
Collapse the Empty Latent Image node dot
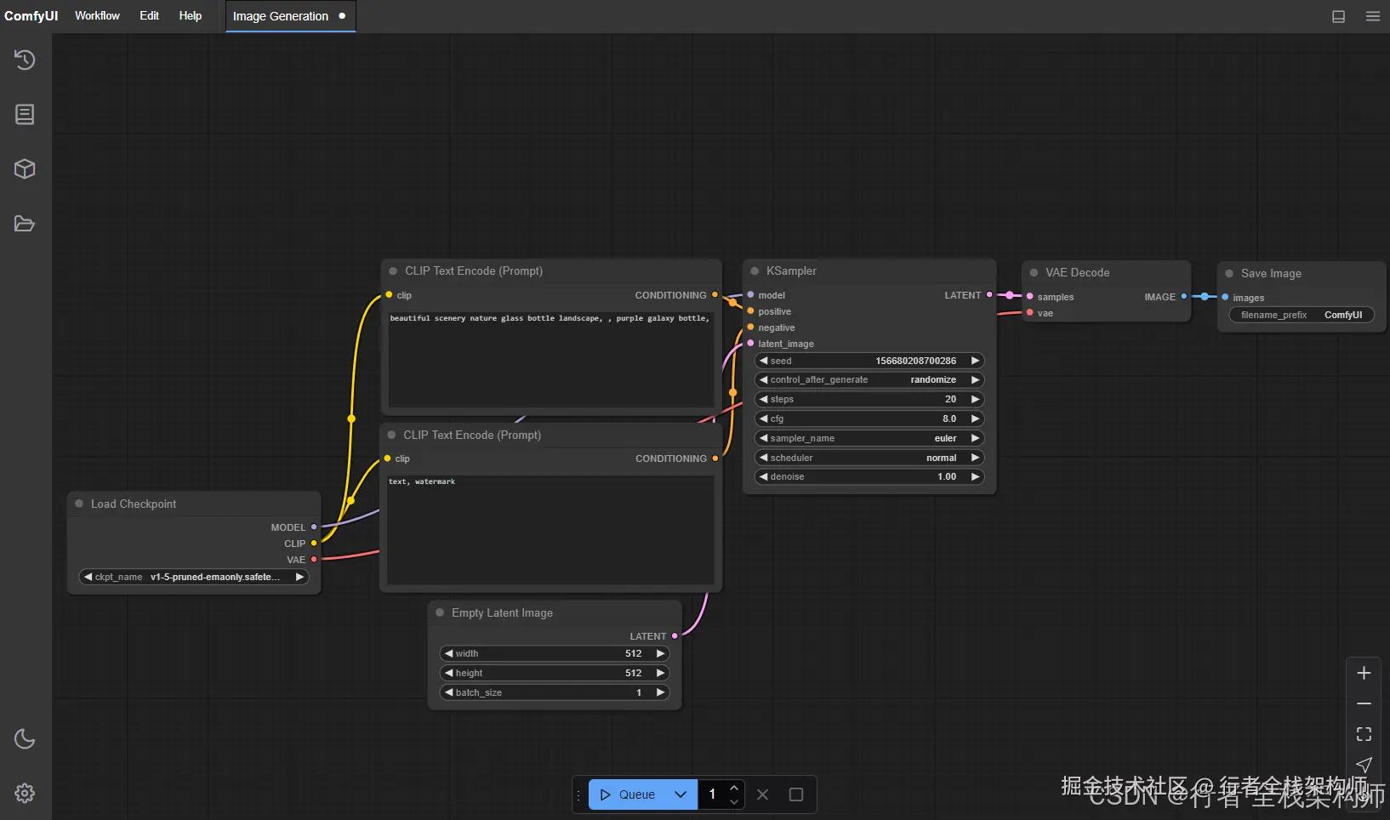(x=440, y=612)
